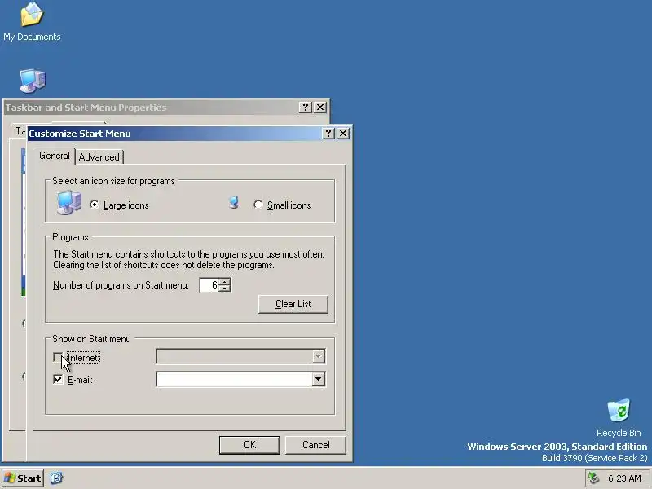Close the Customize Start Menu dialog
The width and height of the screenshot is (652, 489).
pos(343,134)
